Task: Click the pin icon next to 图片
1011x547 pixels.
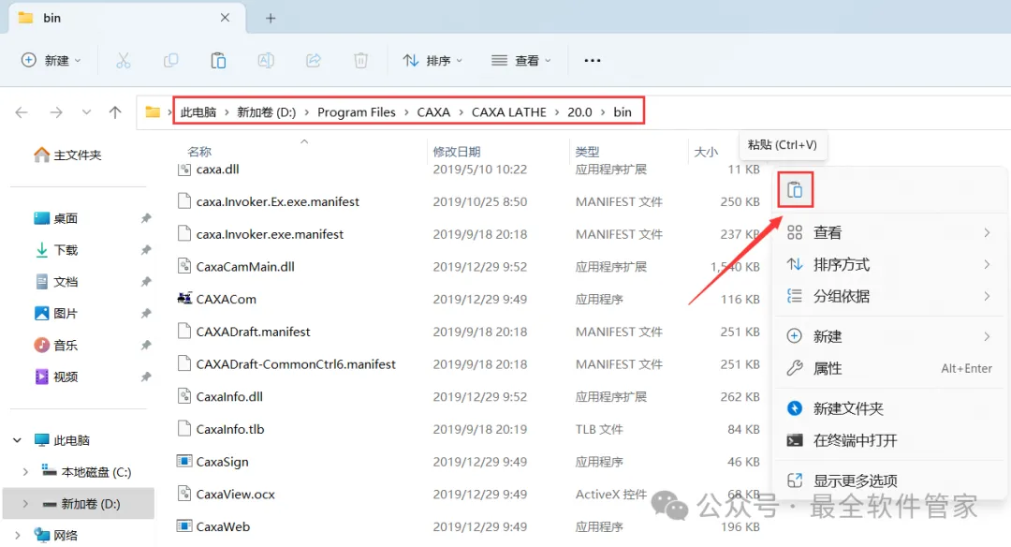Action: (x=146, y=314)
